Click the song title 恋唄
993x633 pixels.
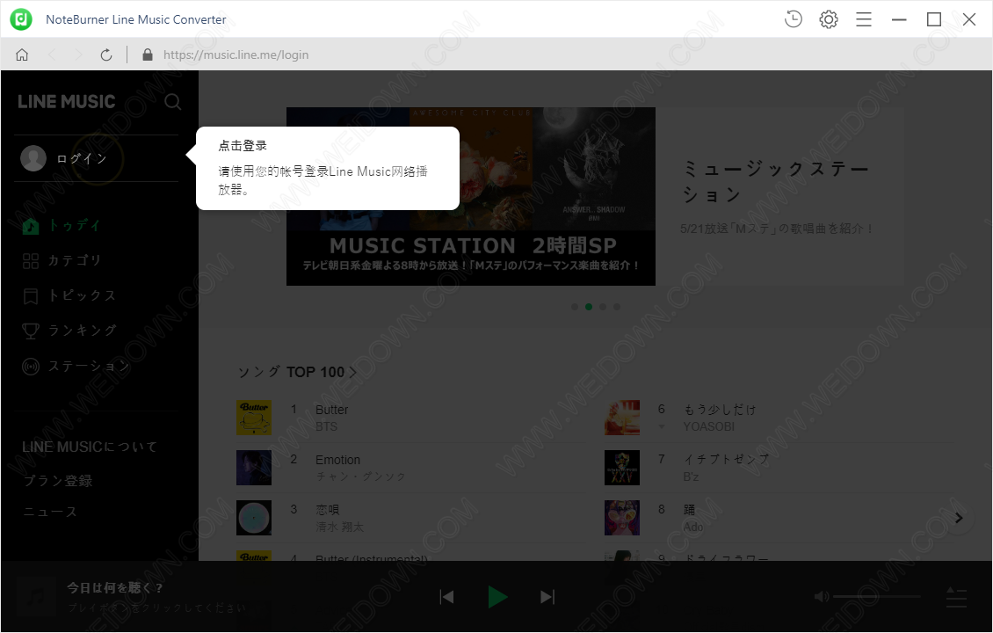328,510
